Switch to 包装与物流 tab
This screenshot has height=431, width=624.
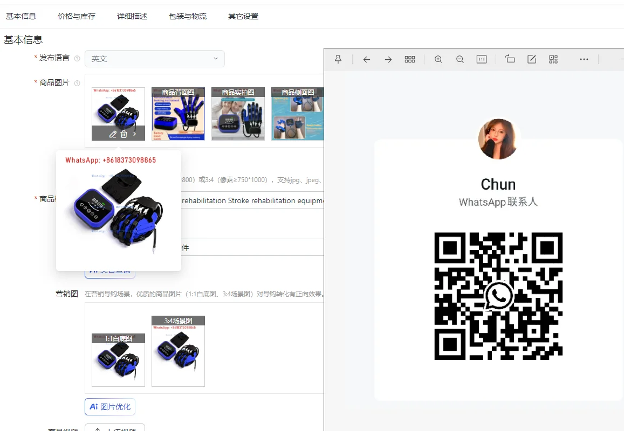[x=188, y=16]
